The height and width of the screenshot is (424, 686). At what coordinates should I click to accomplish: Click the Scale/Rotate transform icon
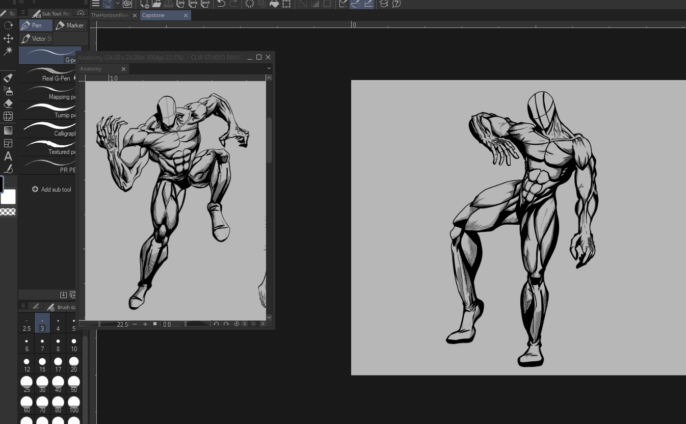pyautogui.click(x=286, y=4)
